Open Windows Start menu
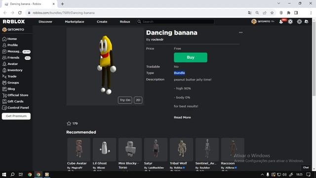316x178 pixels. click(x=4, y=175)
